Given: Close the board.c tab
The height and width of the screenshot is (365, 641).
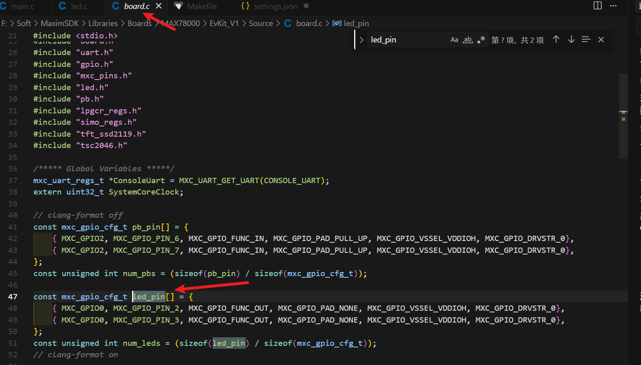Looking at the screenshot, I should point(159,6).
